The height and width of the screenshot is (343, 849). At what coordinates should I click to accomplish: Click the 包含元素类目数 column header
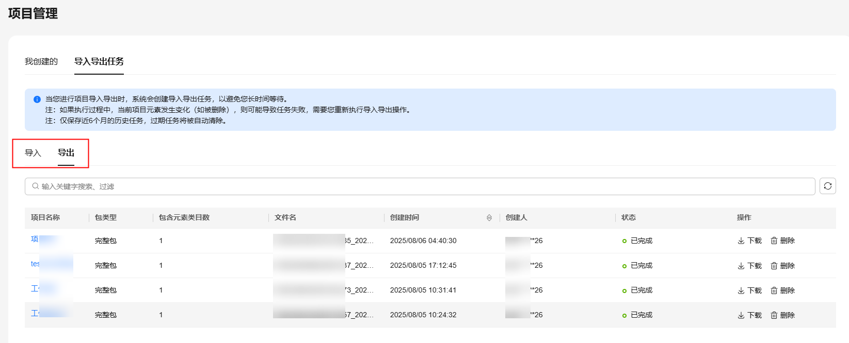(184, 217)
